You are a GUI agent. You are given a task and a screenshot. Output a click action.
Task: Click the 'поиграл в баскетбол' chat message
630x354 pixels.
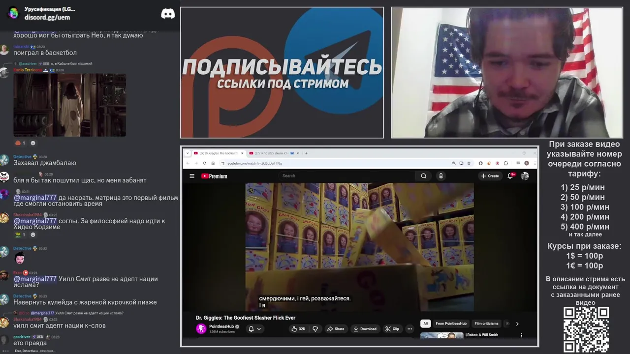pos(45,53)
